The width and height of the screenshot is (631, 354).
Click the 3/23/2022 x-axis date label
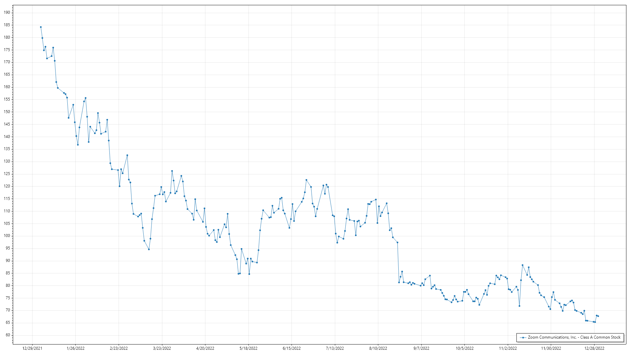(162, 348)
